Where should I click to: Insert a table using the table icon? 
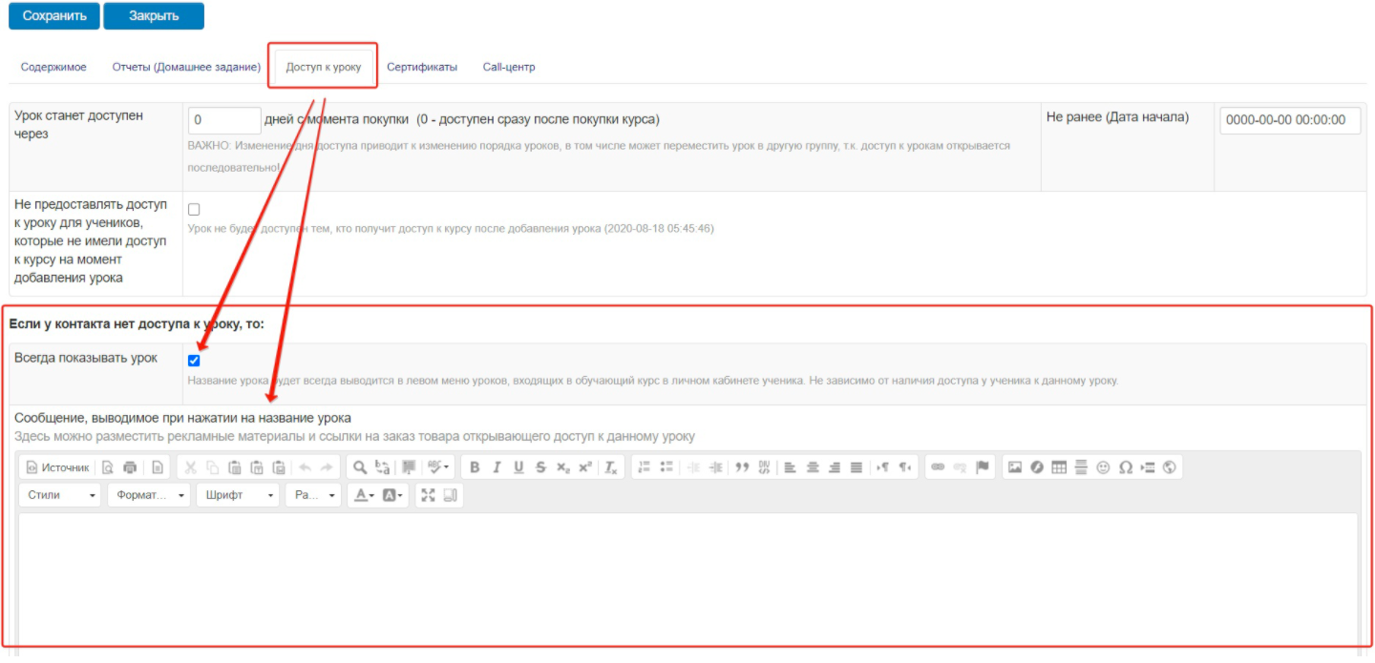(x=1058, y=467)
